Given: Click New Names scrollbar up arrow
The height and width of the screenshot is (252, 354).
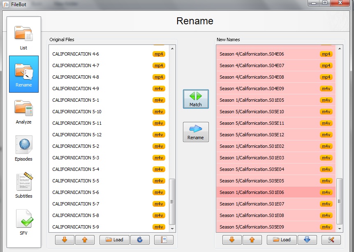Looking at the screenshot, I should (x=340, y=49).
